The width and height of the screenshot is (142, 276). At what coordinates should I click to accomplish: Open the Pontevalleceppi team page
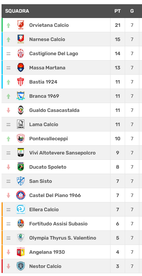tap(48, 138)
